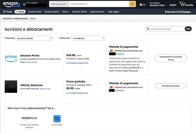Click the €49.90 / anno price
Viewport: 196px width, 134px height.
click(74, 55)
